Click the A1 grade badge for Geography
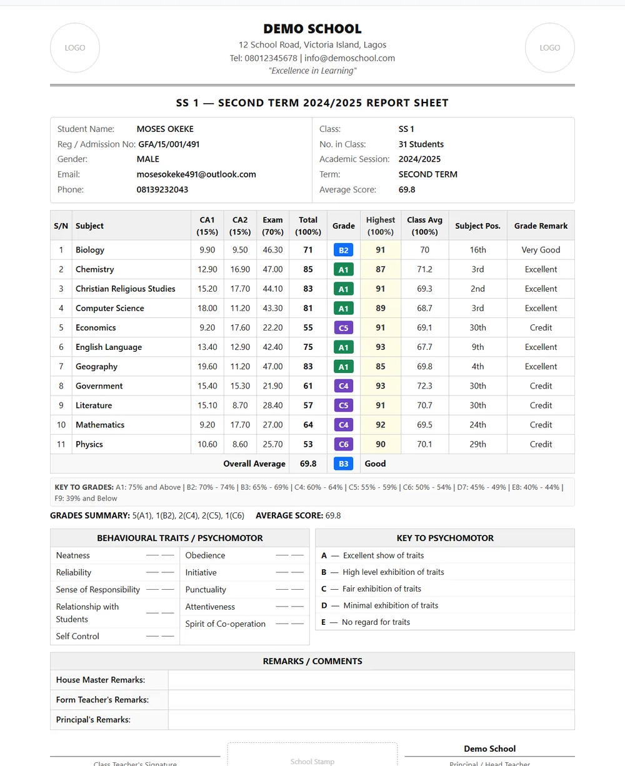 pos(344,366)
